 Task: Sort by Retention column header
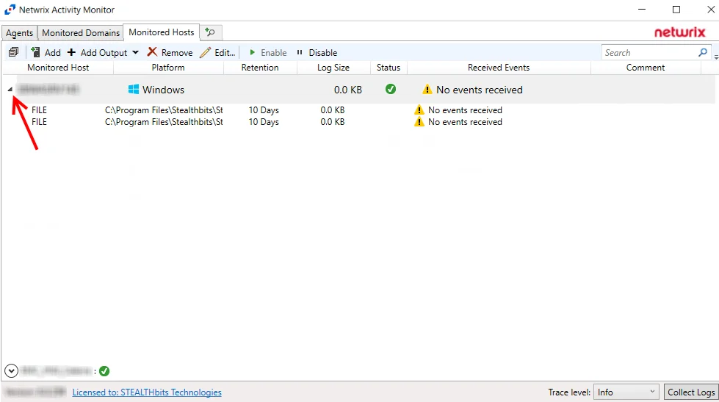click(x=260, y=68)
